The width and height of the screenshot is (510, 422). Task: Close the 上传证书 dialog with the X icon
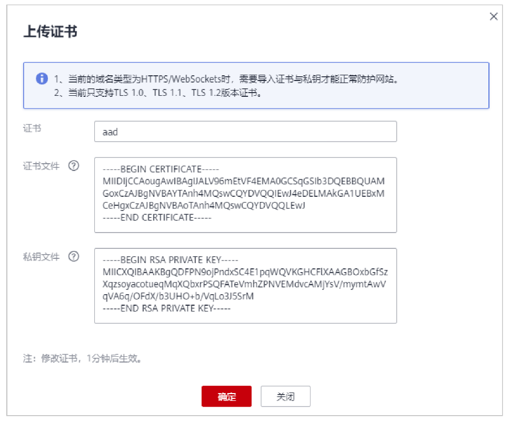(493, 16)
